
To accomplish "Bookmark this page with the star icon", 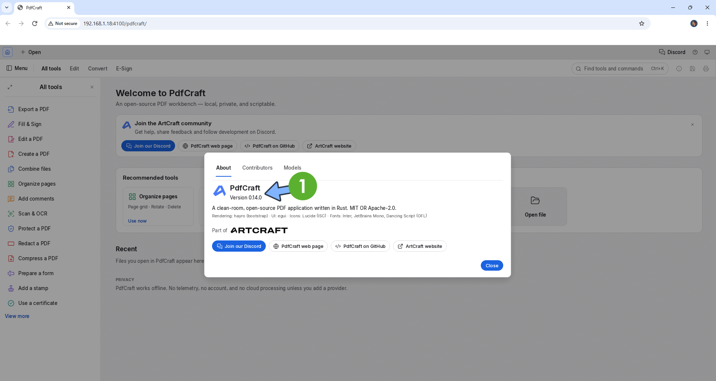I will 642,23.
